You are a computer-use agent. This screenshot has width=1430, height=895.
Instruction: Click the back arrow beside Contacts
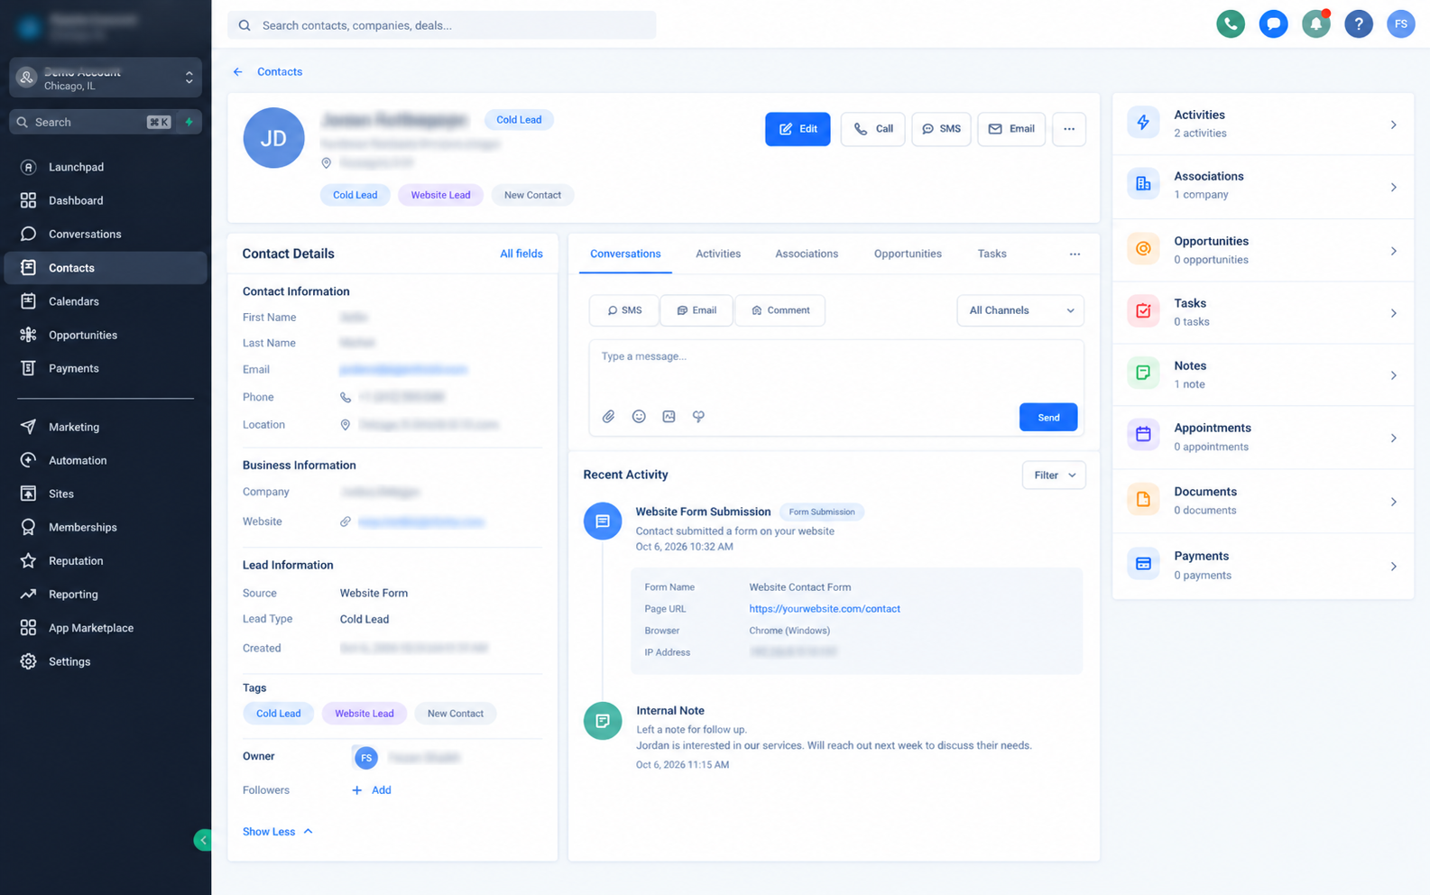click(238, 72)
